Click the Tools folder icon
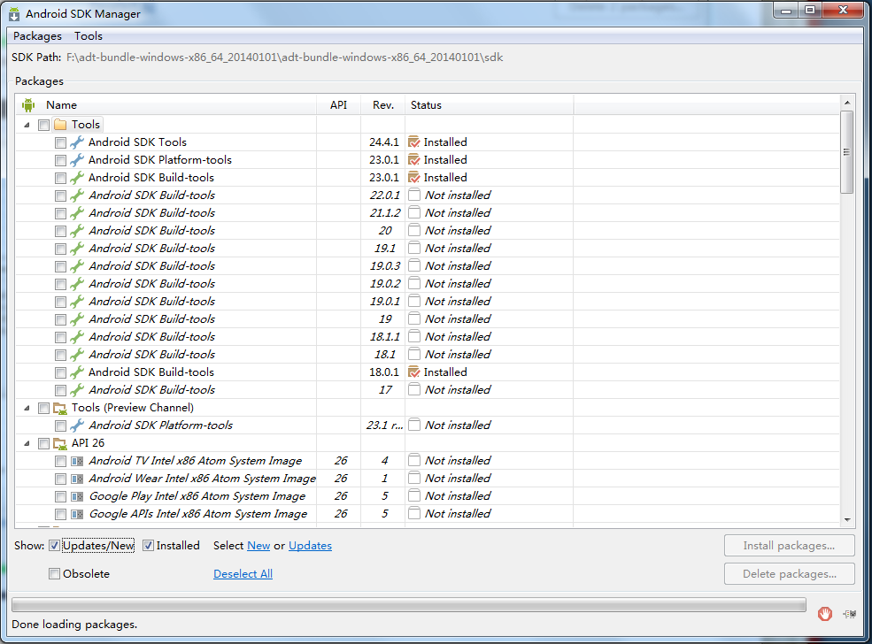This screenshot has width=872, height=644. click(x=60, y=125)
